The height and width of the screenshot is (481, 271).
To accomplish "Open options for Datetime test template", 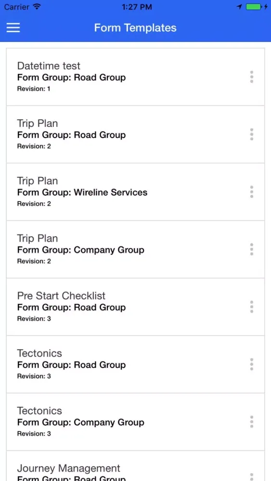I will (x=252, y=76).
